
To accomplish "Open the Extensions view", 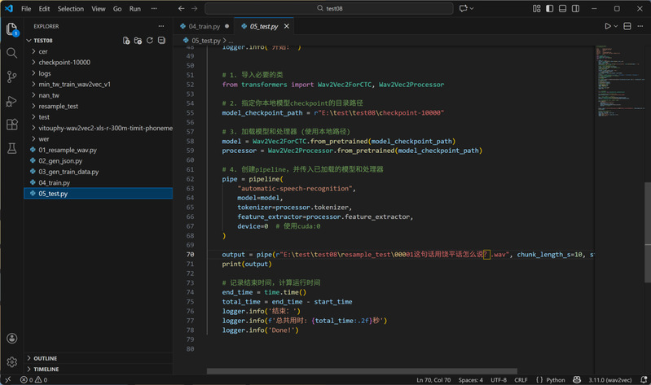I will pyautogui.click(x=11, y=125).
